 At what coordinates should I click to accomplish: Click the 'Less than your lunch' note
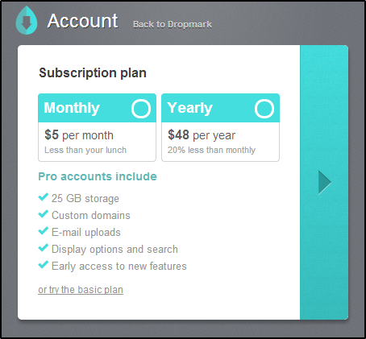(x=85, y=150)
